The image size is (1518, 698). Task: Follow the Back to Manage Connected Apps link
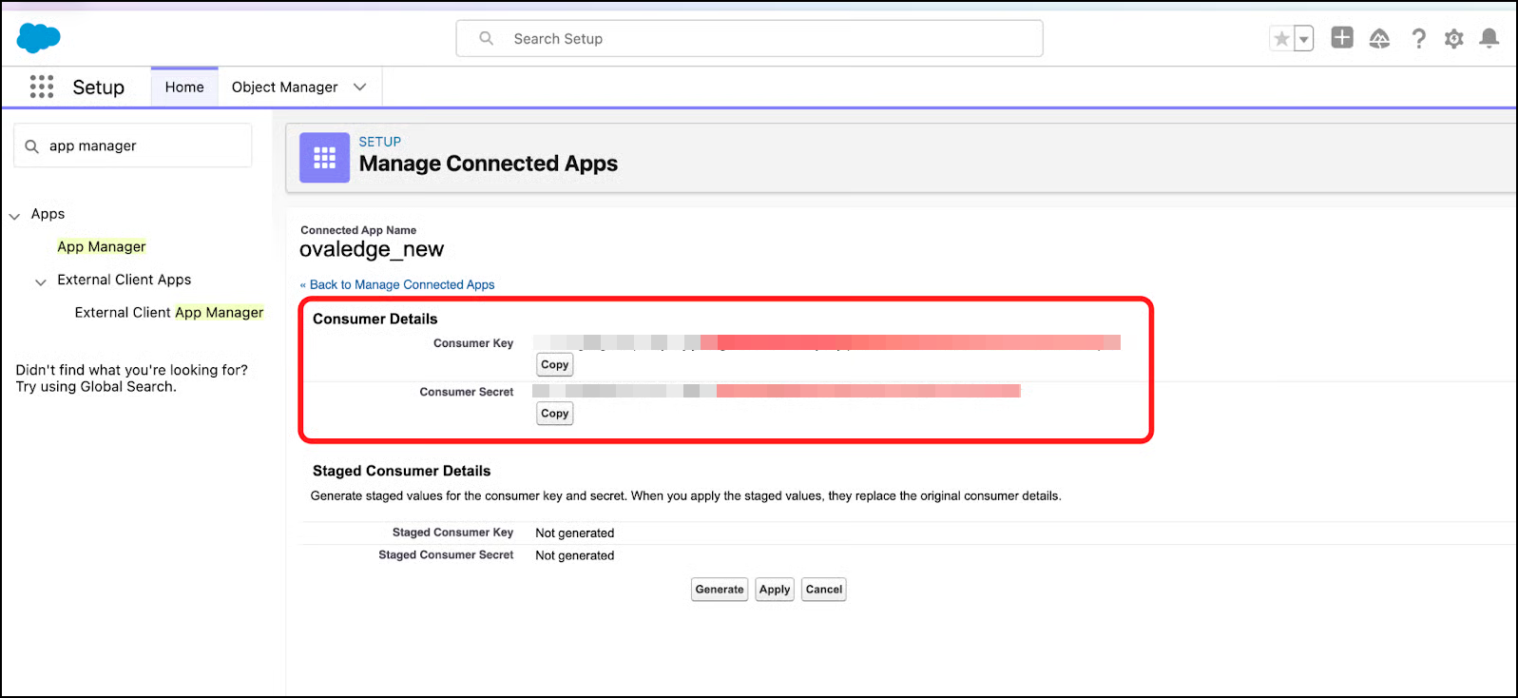coord(401,284)
